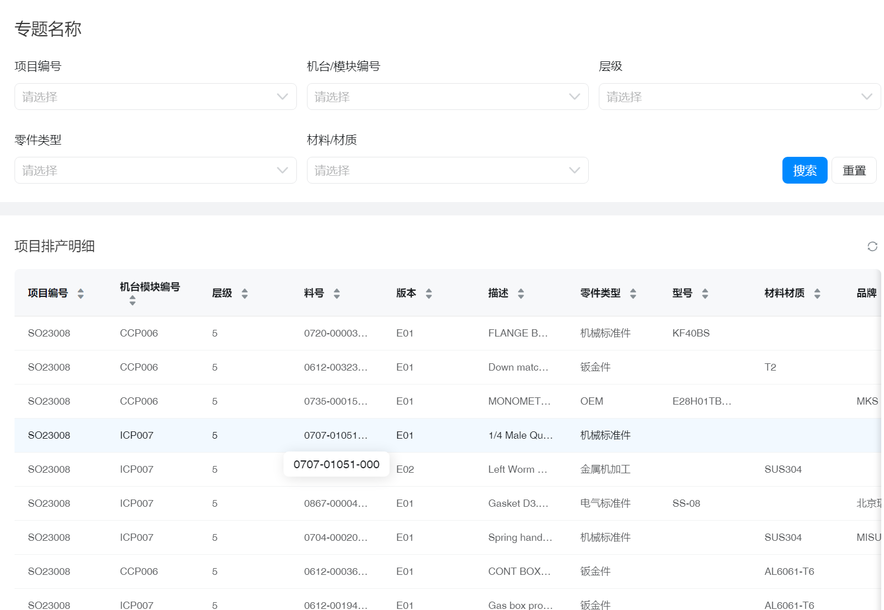Sort by 层级 column

tap(244, 294)
